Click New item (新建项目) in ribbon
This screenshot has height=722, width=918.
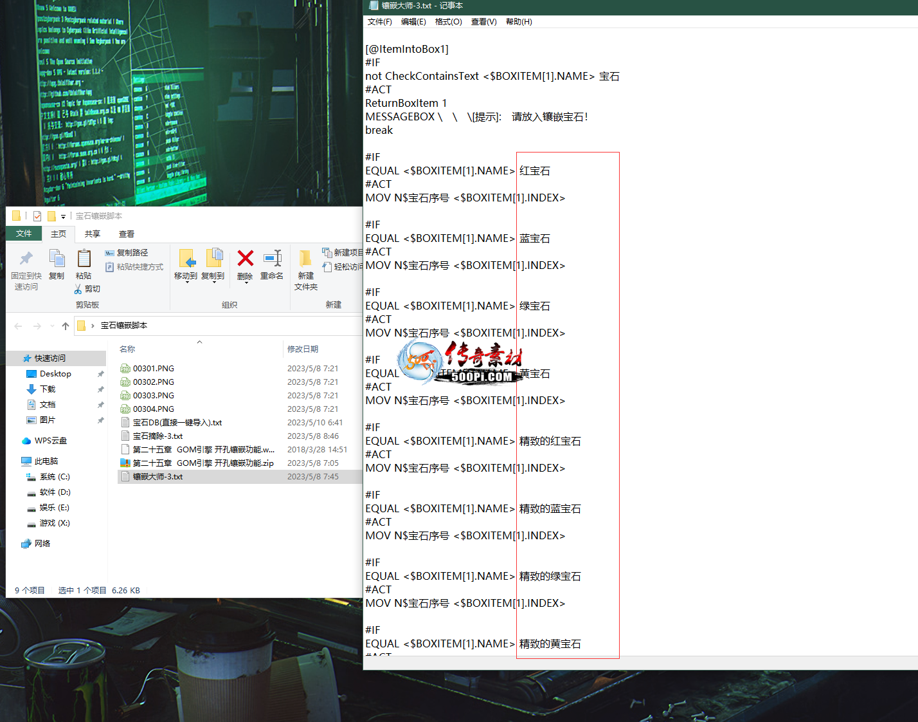pos(342,253)
